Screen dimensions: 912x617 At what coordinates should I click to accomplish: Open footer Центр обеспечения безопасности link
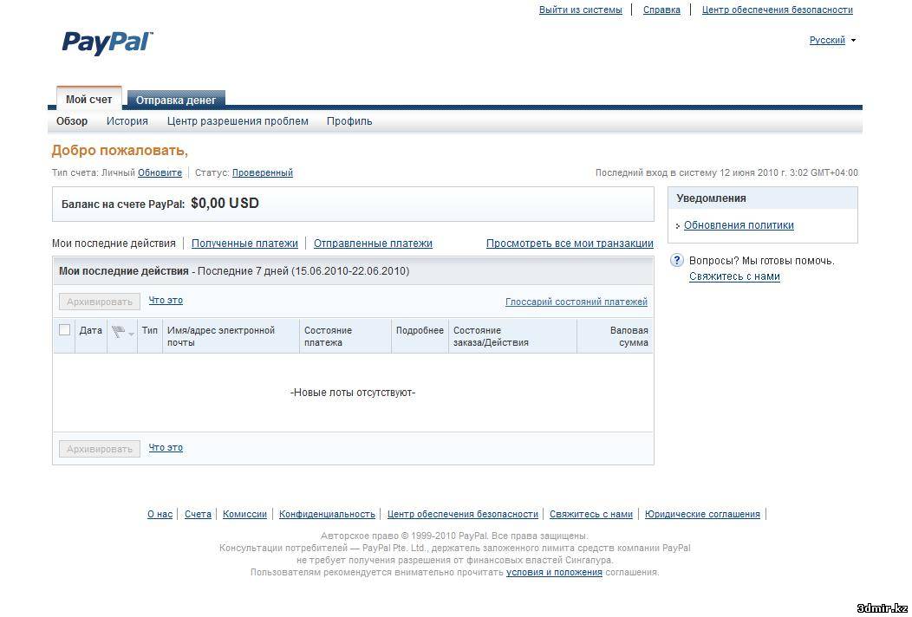coord(463,514)
